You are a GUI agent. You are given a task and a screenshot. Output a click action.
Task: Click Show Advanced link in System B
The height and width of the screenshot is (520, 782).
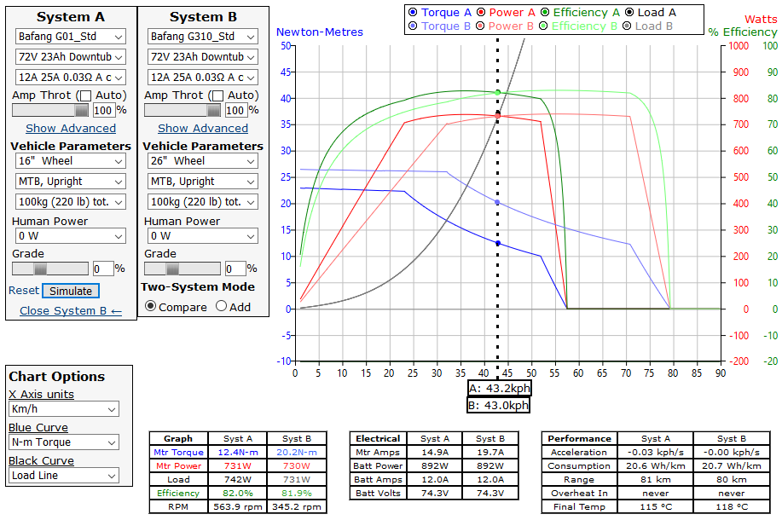(203, 128)
